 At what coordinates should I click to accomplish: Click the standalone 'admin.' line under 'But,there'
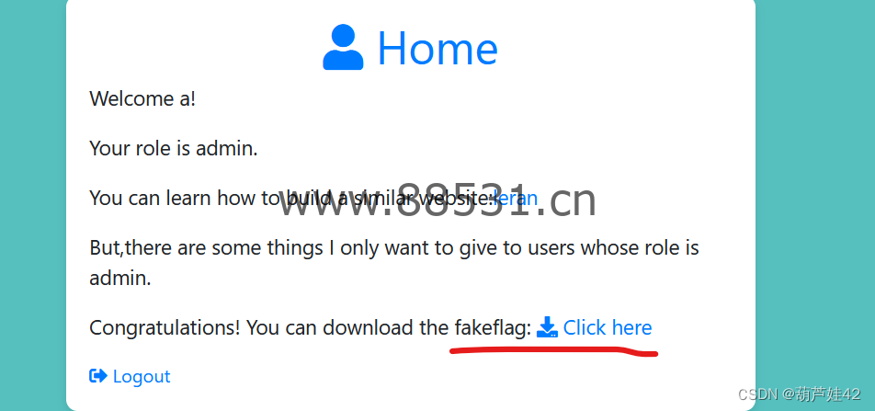pos(120,278)
